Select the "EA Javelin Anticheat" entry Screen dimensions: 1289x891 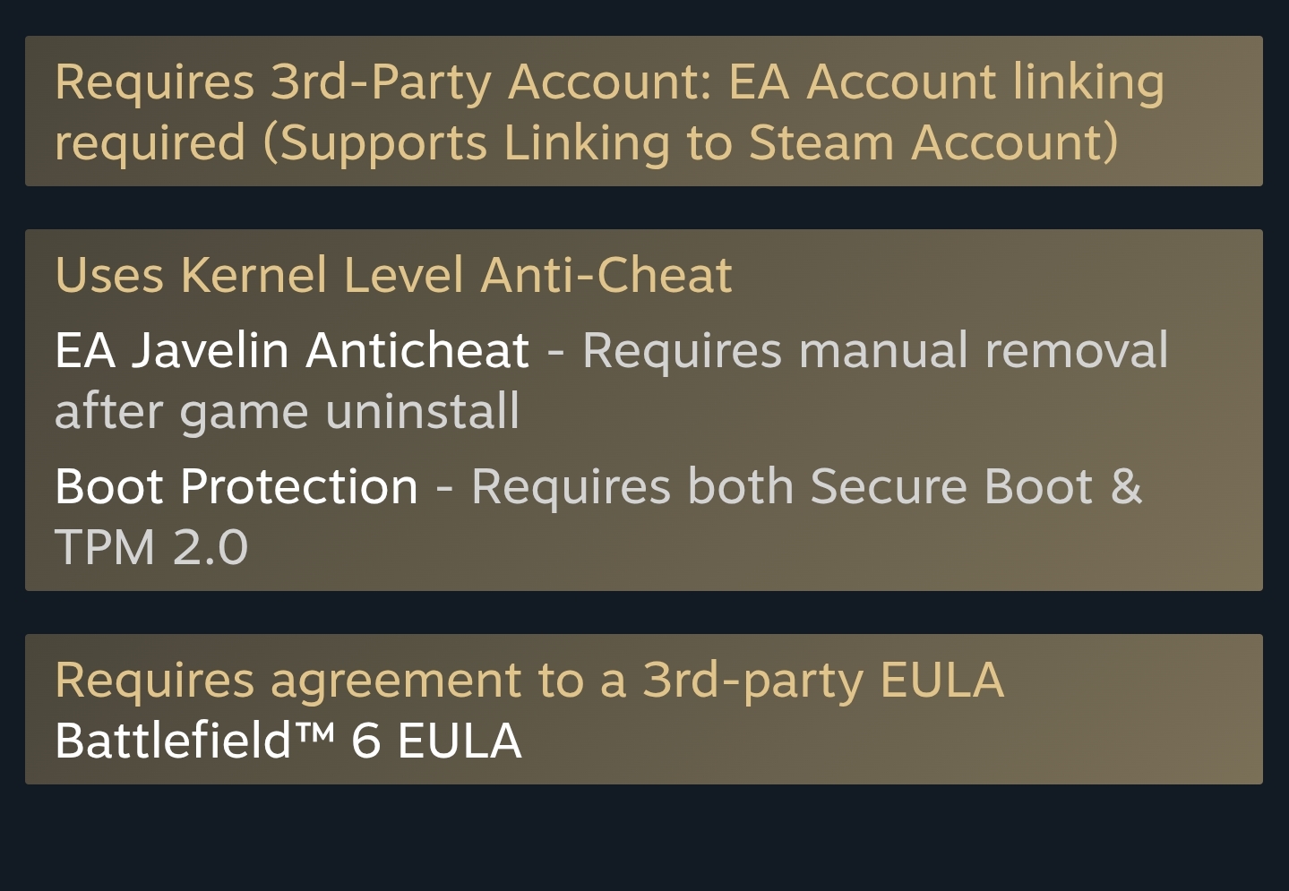pos(292,350)
